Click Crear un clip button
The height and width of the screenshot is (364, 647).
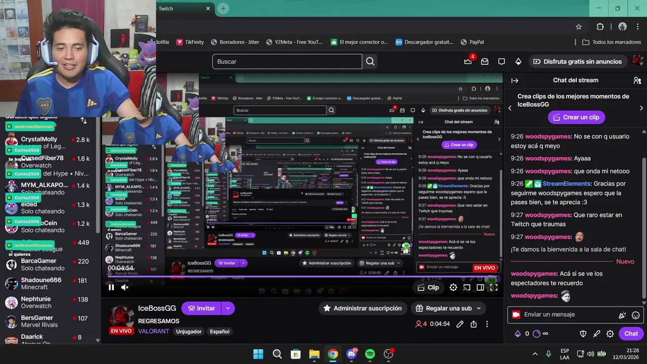tap(576, 117)
